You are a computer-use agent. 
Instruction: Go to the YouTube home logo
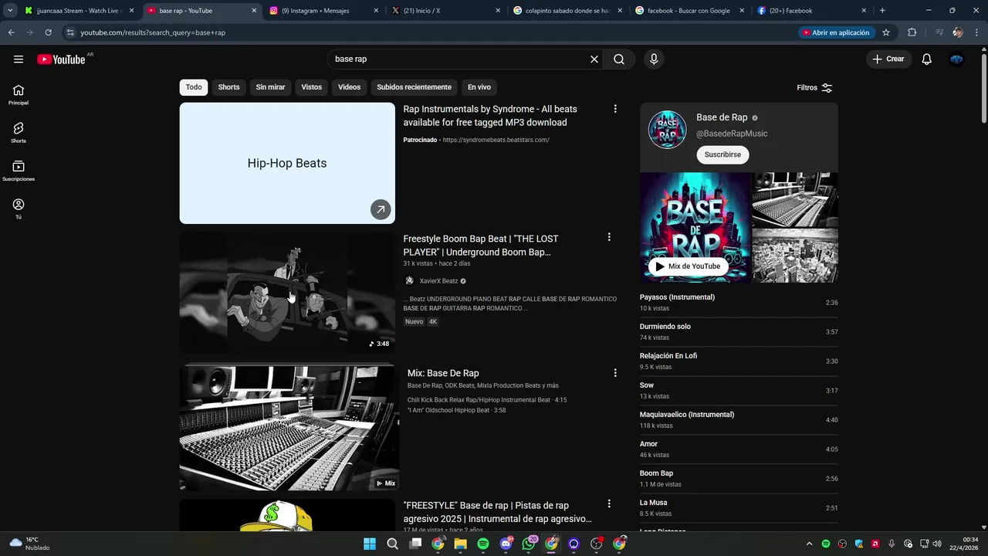pyautogui.click(x=61, y=59)
